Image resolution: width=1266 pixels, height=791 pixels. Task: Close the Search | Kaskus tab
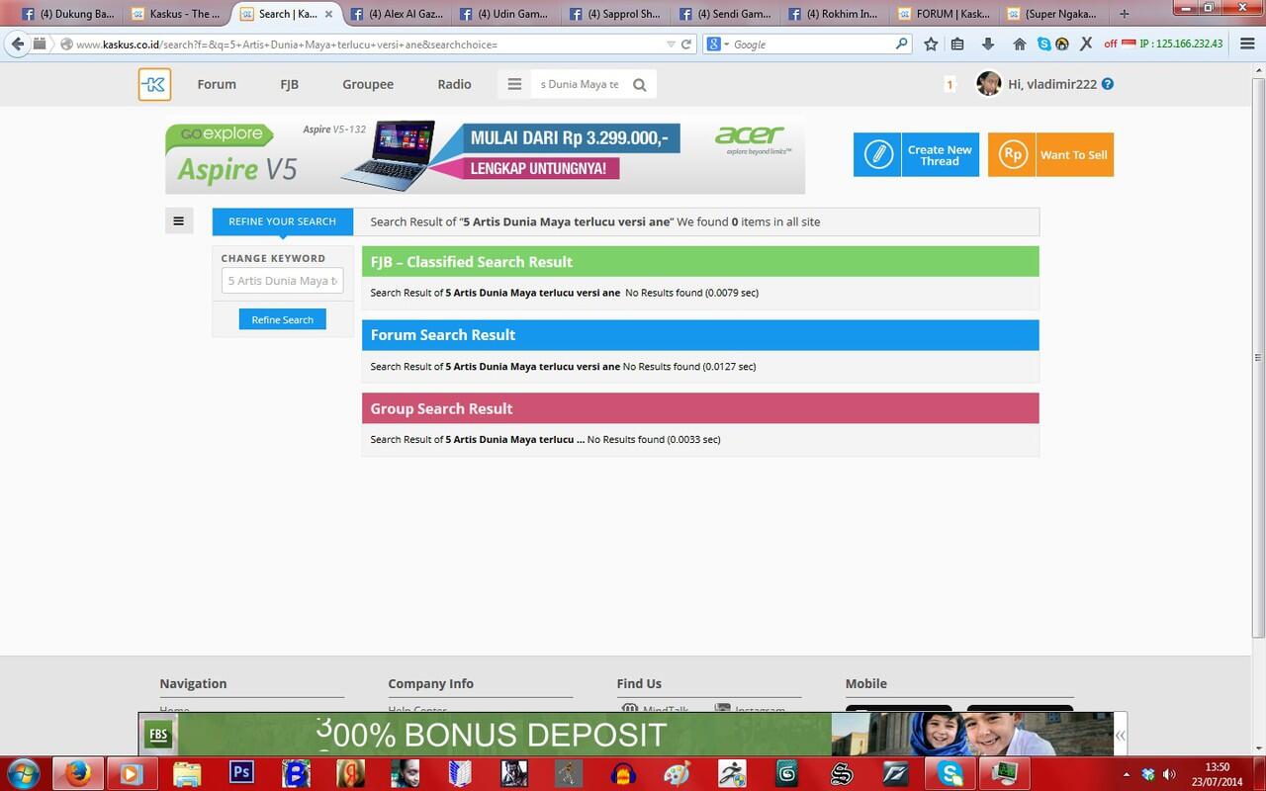[x=328, y=14]
